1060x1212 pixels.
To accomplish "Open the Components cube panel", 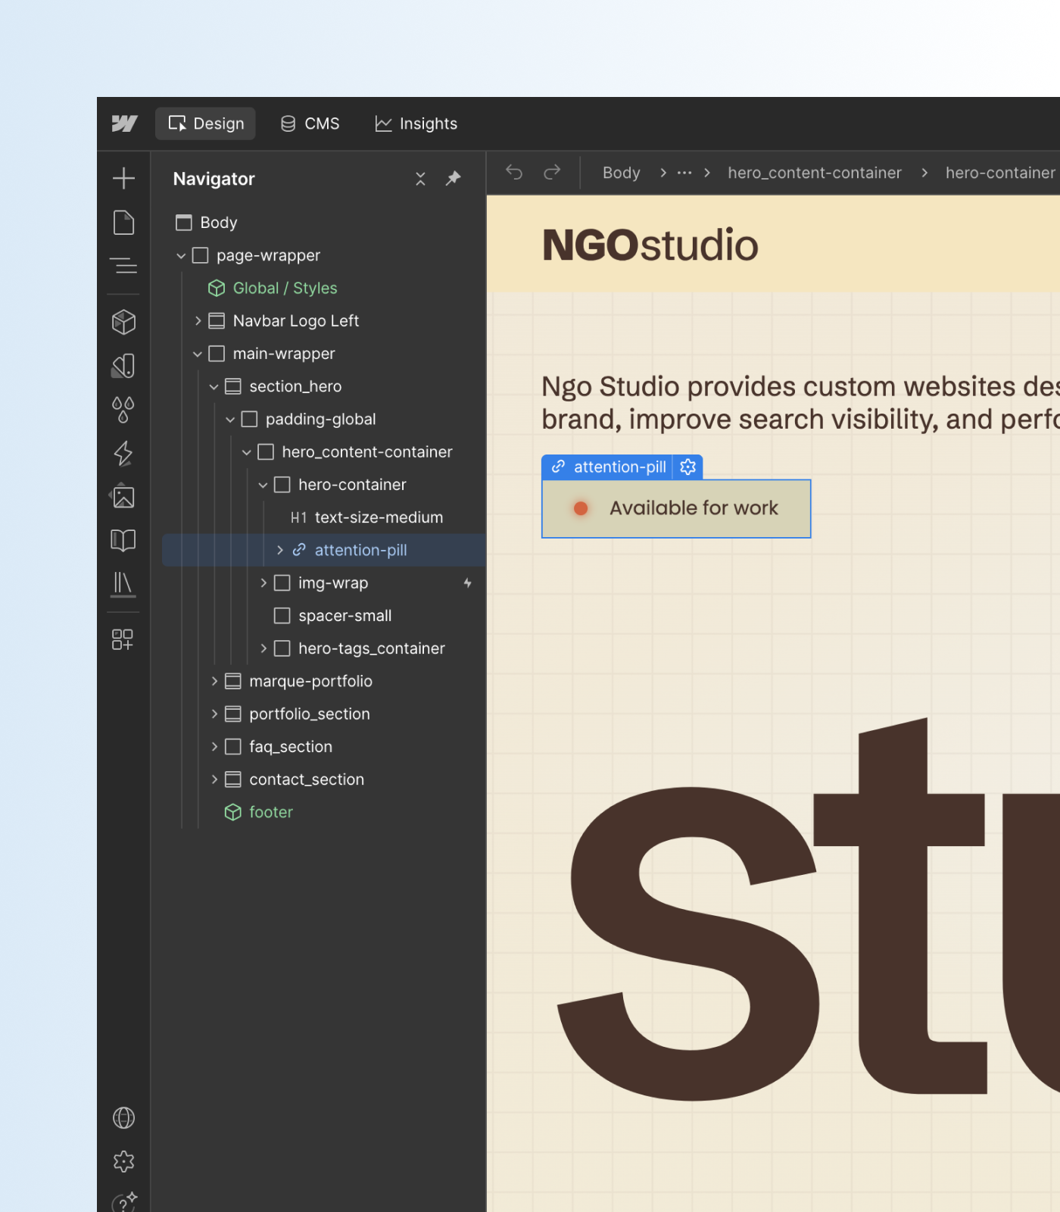I will [123, 322].
